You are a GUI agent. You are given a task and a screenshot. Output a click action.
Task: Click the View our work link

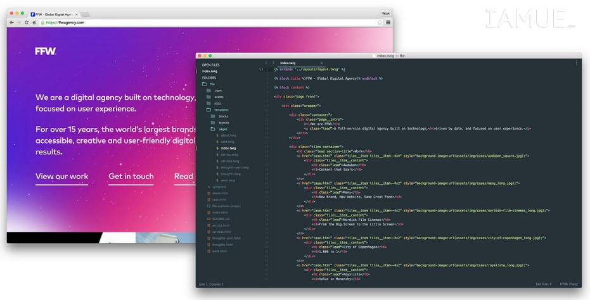61,177
